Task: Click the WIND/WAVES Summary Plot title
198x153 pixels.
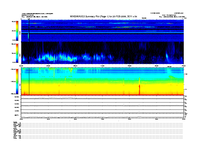Action: click(x=103, y=16)
